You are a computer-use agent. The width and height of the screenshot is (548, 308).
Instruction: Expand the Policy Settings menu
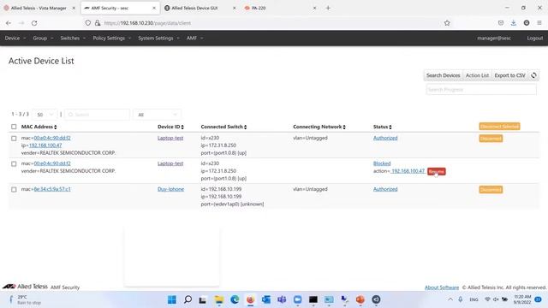pos(111,38)
